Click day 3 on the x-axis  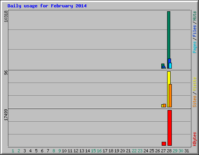[24, 151]
